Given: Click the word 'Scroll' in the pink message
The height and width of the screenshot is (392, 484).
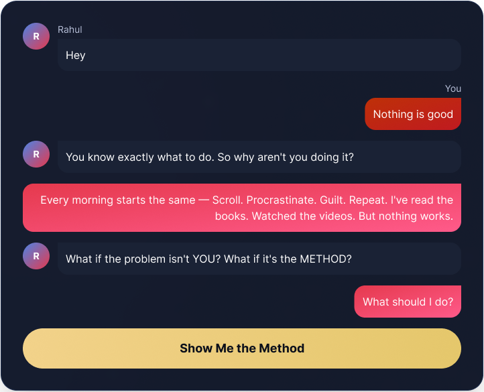Looking at the screenshot, I should click(227, 200).
